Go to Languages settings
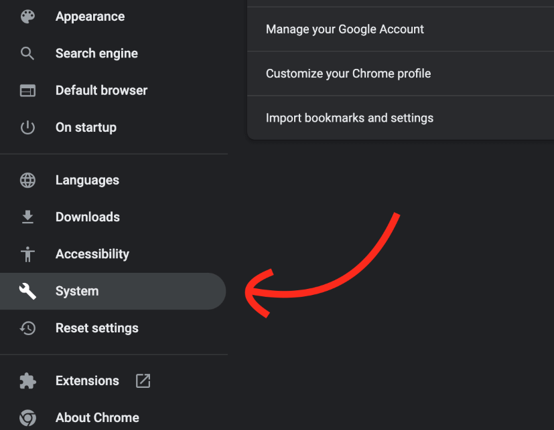This screenshot has width=554, height=430. tap(87, 180)
